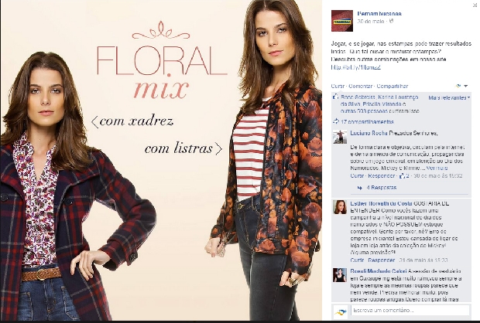Like the post using Curtir
Screen dimensions: 480x323
coord(338,87)
